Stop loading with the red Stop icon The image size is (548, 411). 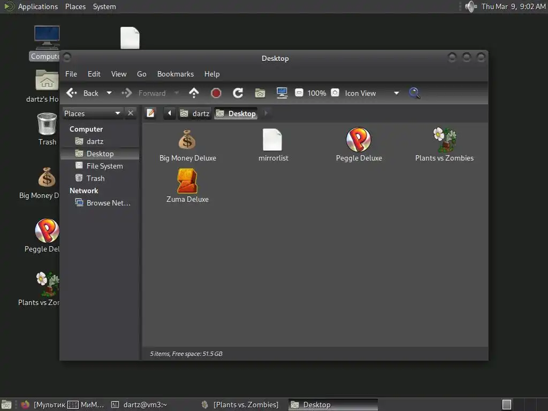click(x=216, y=93)
